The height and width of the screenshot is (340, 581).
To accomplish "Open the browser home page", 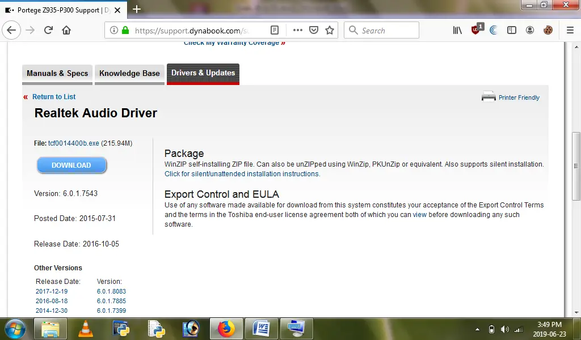I will tap(66, 31).
